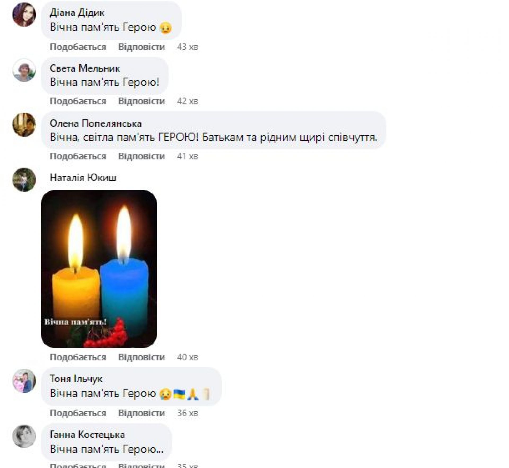Image resolution: width=509 pixels, height=468 pixels.
Task: Click the Ukrainian flag emoji in Тоня Ільчук's comment
Action: tap(179, 394)
